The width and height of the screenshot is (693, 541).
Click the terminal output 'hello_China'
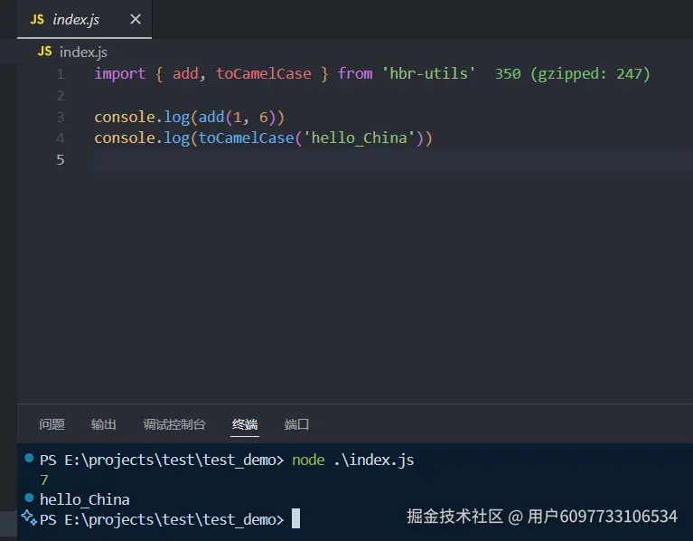tap(85, 500)
